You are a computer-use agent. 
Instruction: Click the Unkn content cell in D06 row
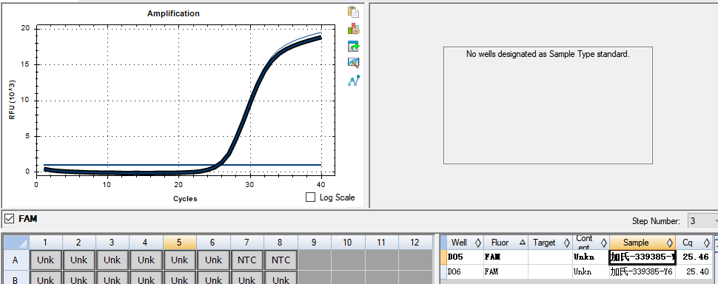[591, 271]
